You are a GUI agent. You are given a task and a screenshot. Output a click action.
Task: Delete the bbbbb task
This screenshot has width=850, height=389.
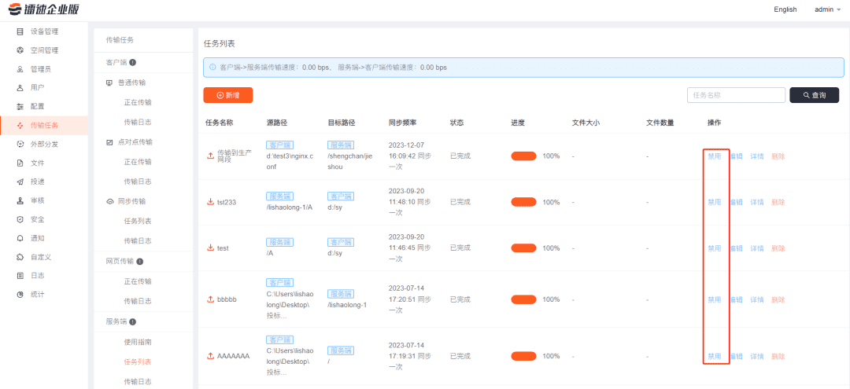pyautogui.click(x=778, y=299)
